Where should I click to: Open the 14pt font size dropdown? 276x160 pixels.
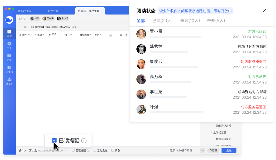click(x=98, y=35)
